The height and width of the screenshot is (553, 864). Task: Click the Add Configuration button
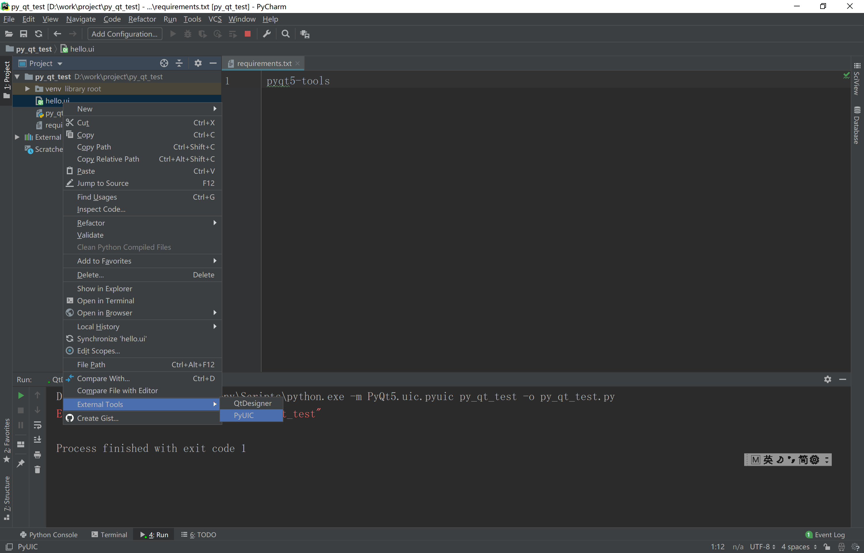[x=124, y=34]
